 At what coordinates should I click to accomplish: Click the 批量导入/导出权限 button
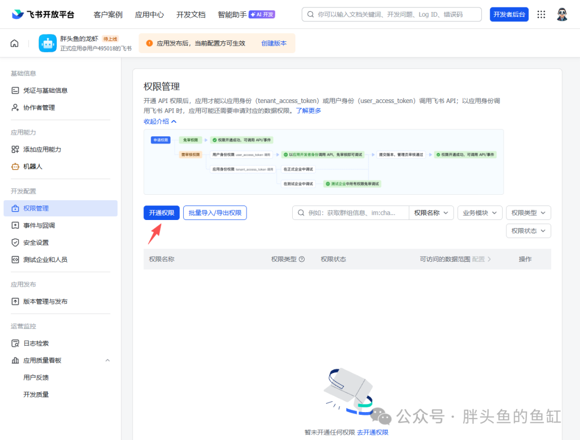pyautogui.click(x=215, y=213)
